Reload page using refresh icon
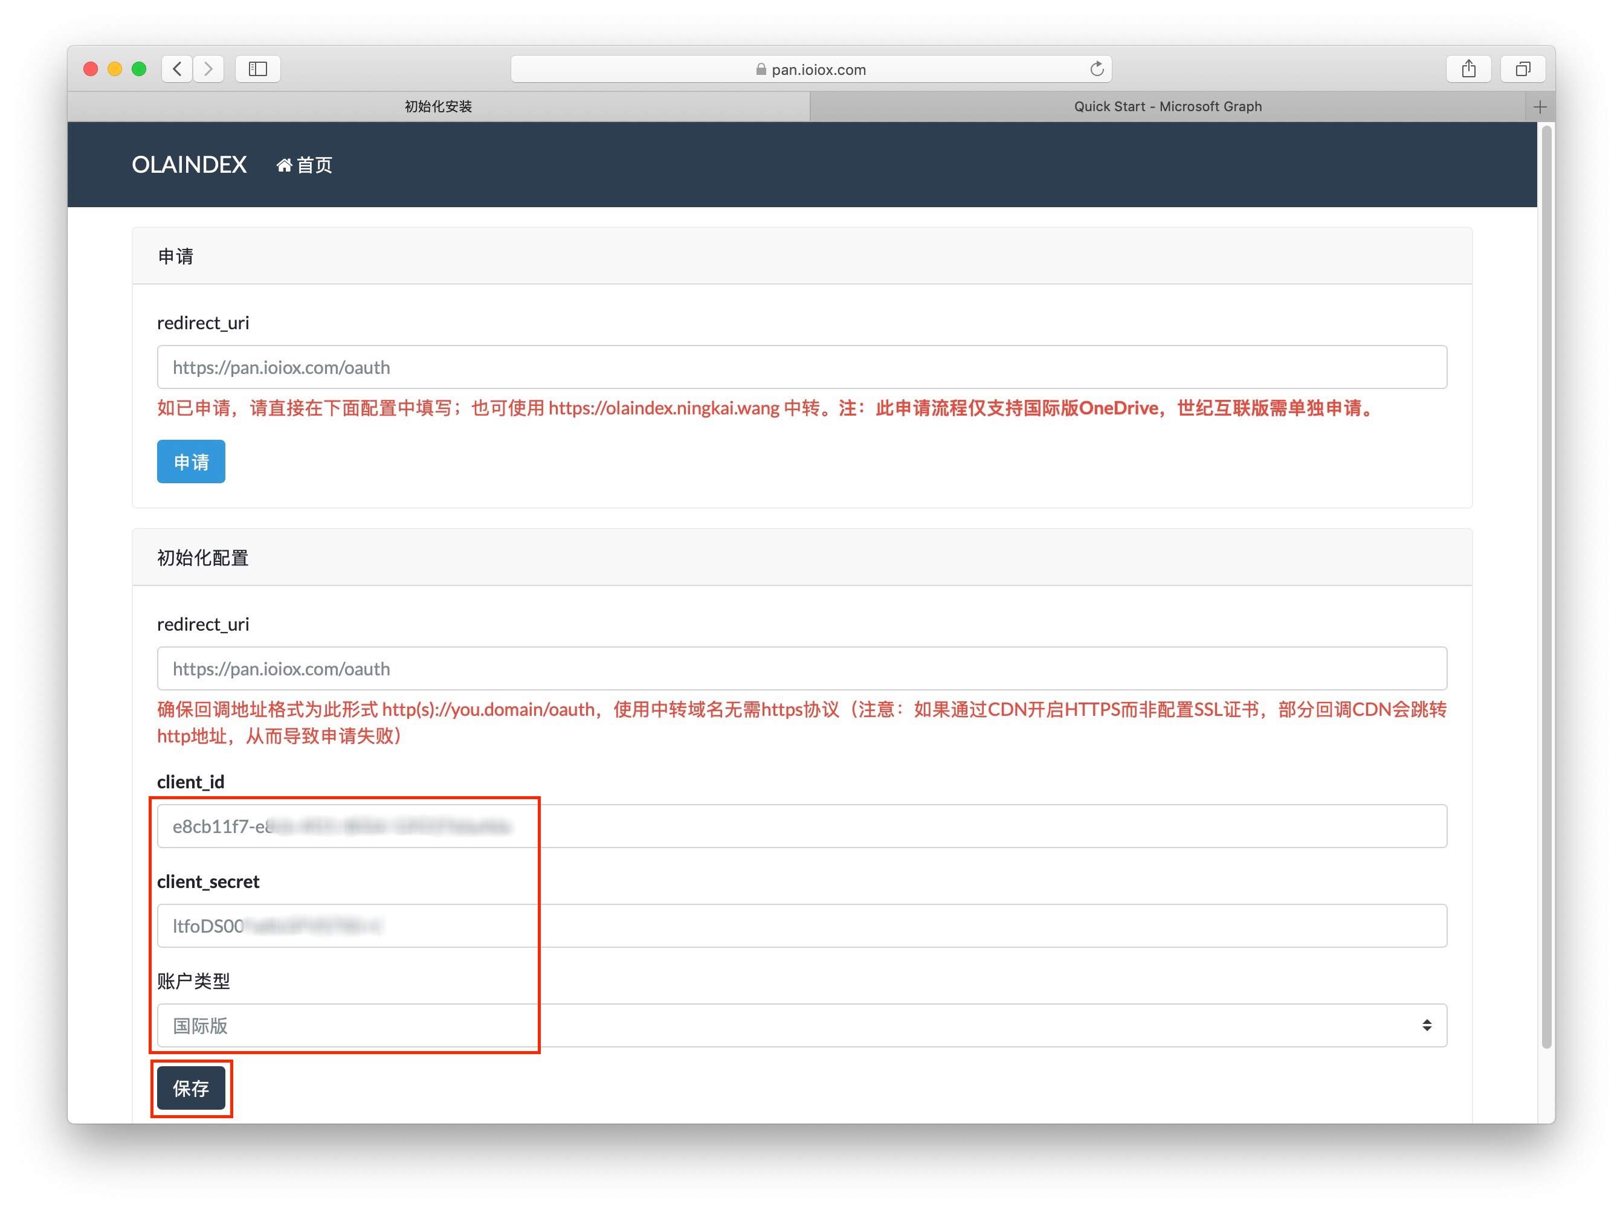This screenshot has width=1623, height=1213. pyautogui.click(x=1096, y=69)
